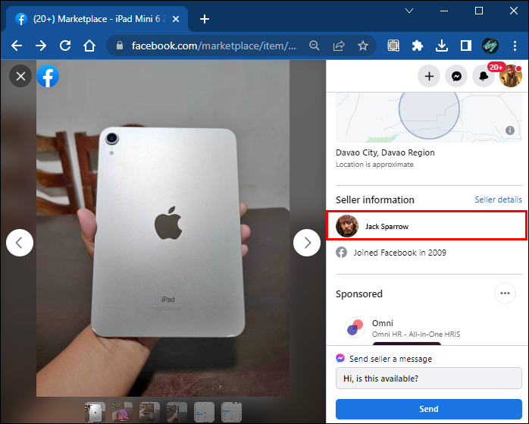
Task: Select the third photo thumbnail
Action: [x=149, y=412]
